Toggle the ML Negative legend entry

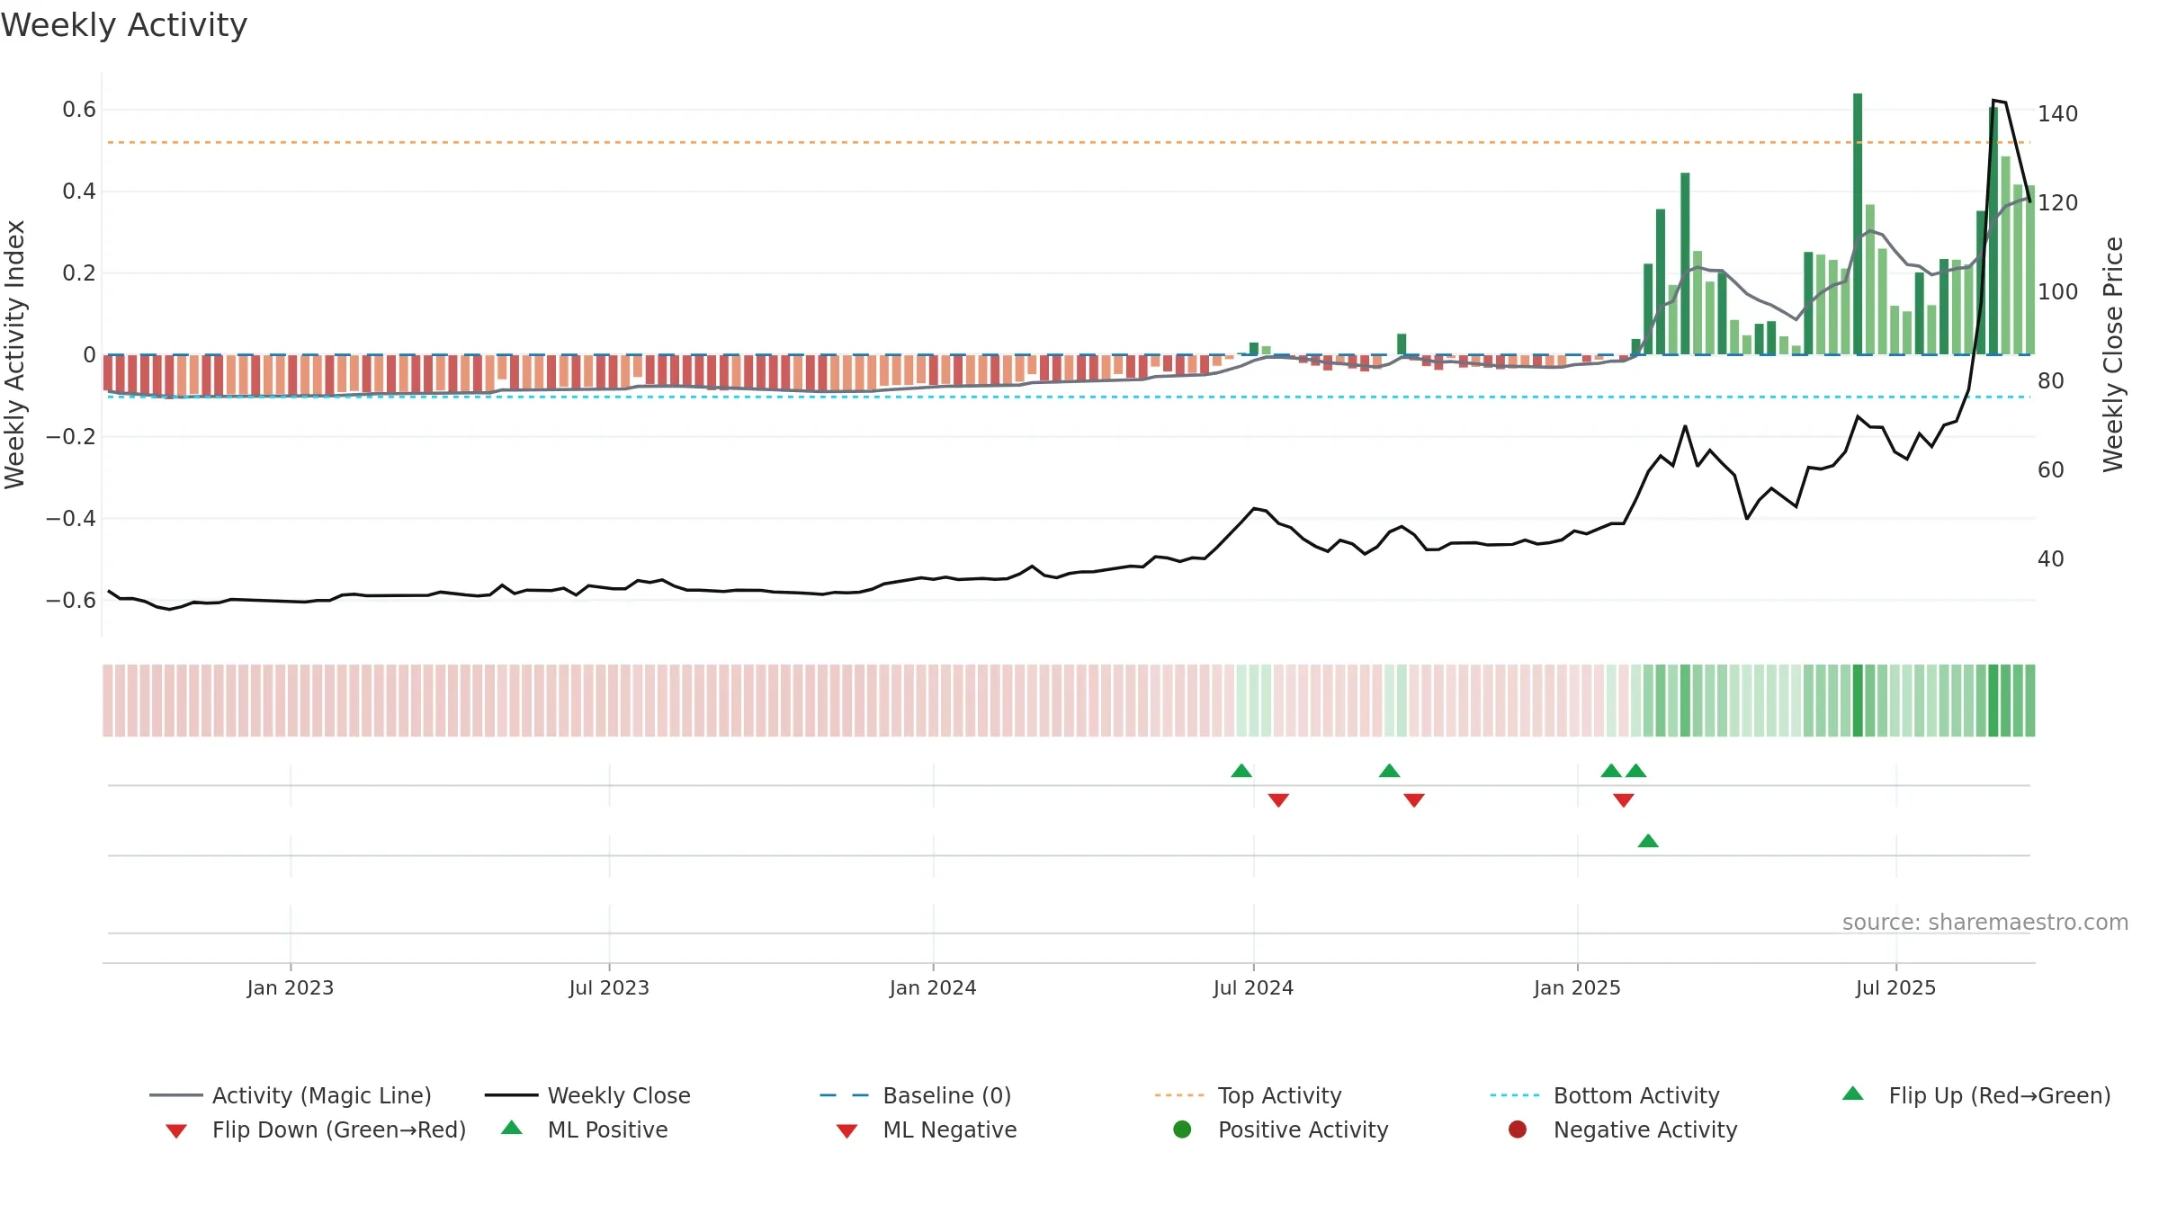coord(927,1129)
